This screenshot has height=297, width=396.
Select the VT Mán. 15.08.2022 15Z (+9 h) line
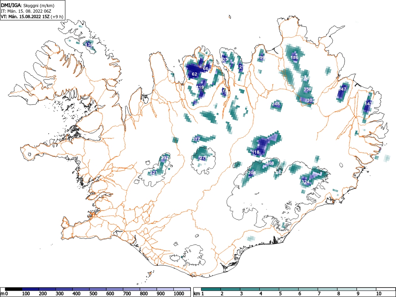32,17
